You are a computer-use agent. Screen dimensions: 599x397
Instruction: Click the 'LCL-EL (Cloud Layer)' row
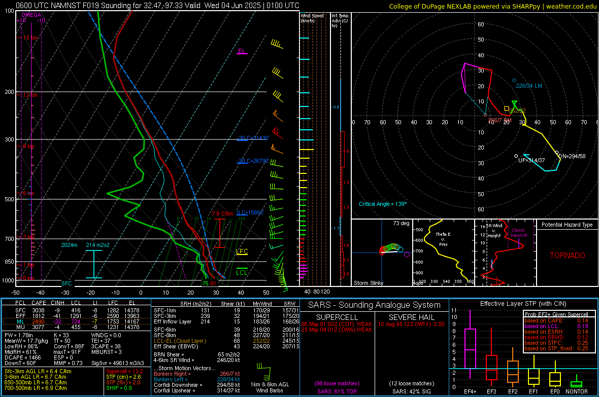[226, 341]
